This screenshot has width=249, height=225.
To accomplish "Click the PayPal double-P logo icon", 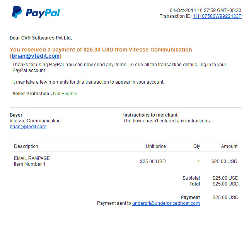I will pyautogui.click(x=17, y=12).
